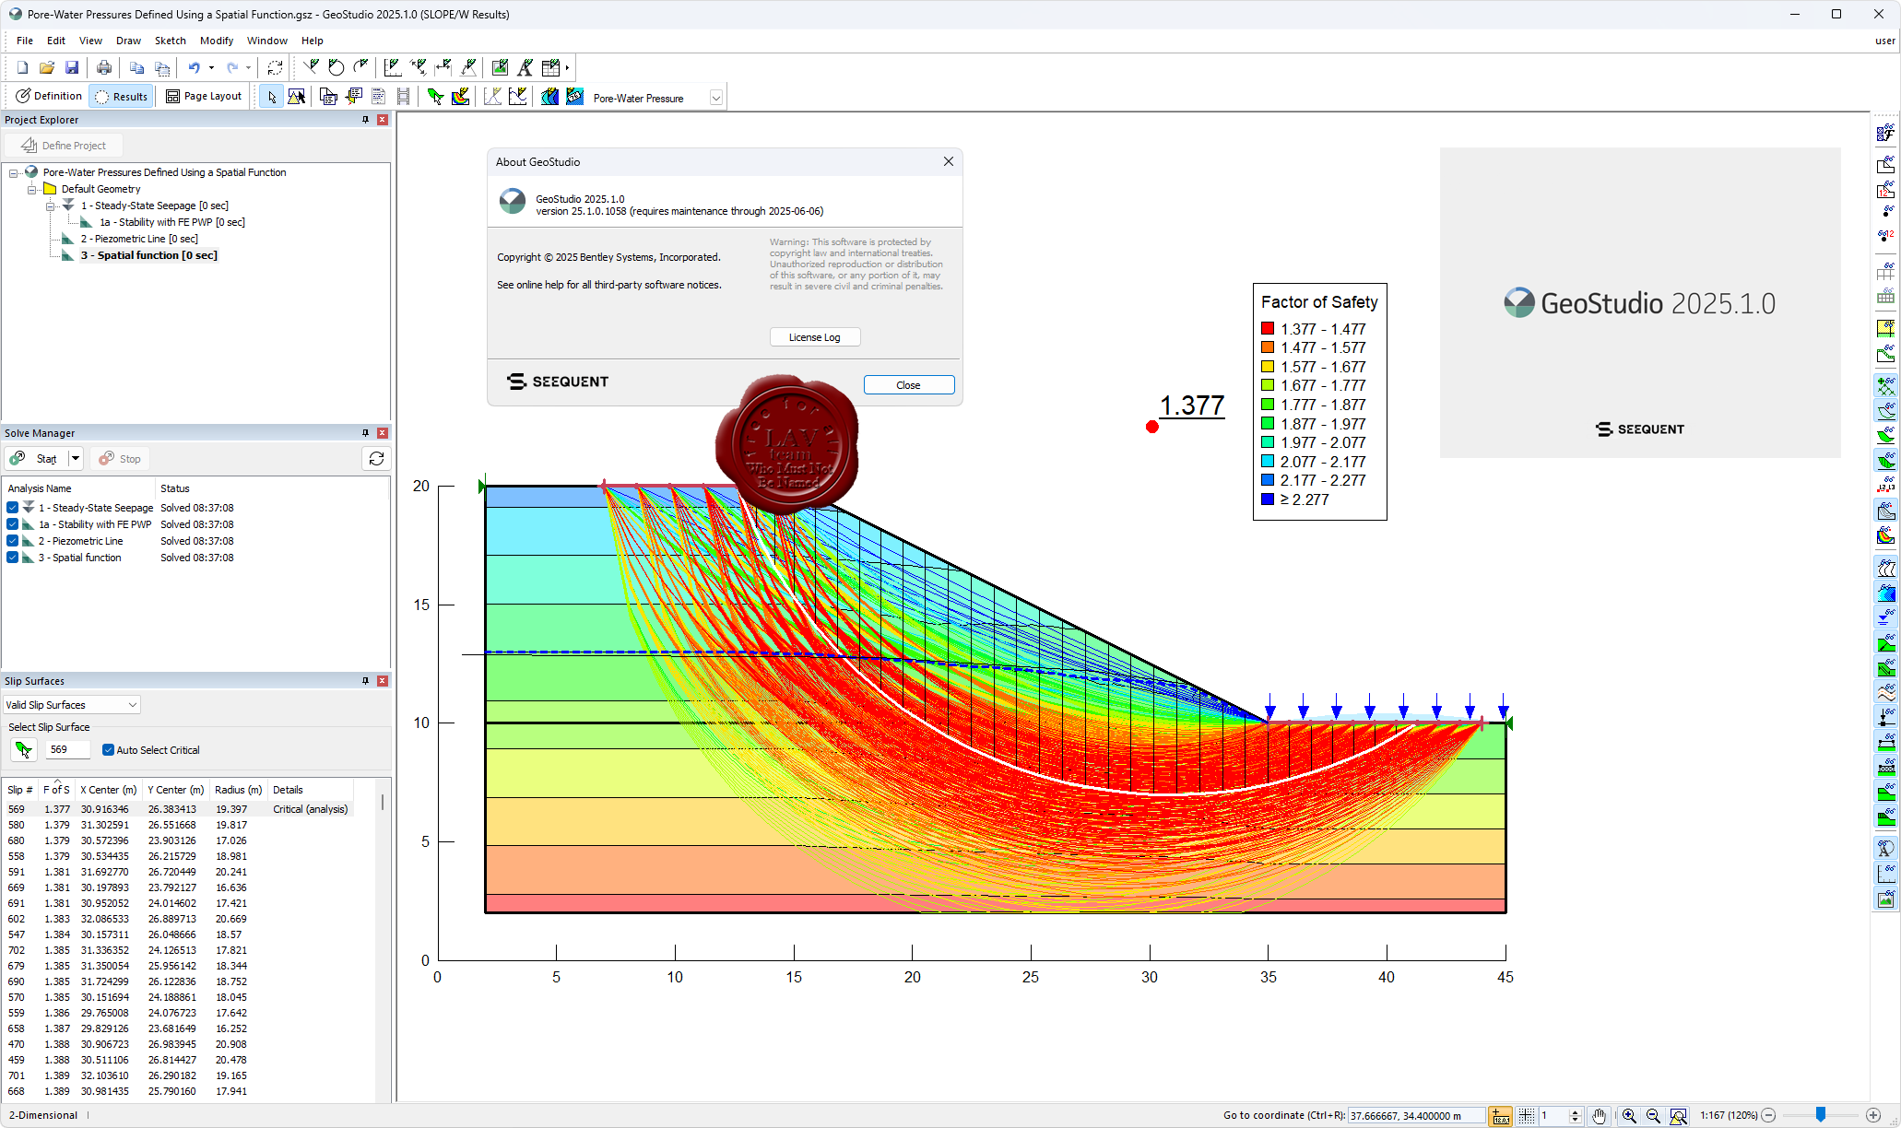Click the blue ≥ 2.277 legend swatch
The image size is (1901, 1128).
coord(1268,499)
